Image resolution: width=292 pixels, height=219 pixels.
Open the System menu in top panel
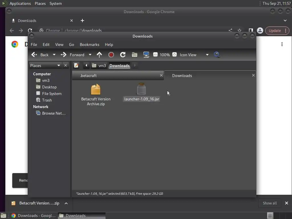coord(56,3)
